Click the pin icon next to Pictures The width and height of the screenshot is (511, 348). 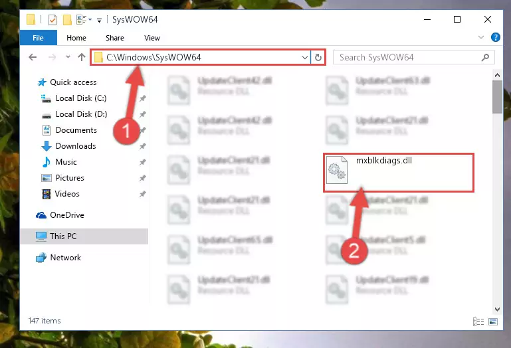143,178
